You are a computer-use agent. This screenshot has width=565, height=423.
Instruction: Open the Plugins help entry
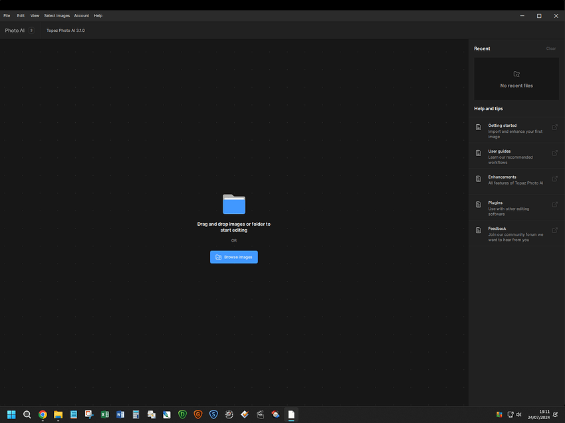coord(516,208)
